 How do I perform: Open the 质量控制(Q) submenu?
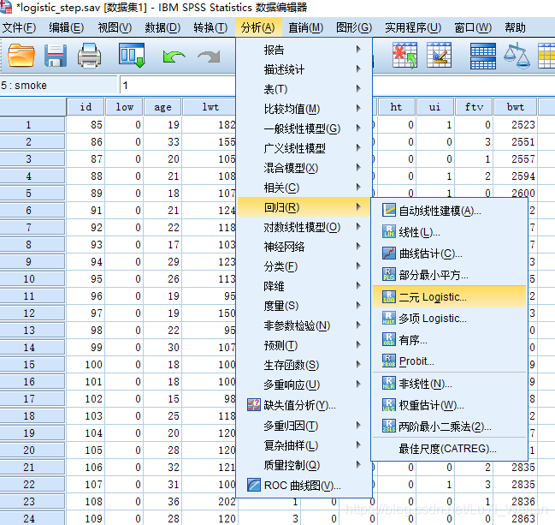point(304,465)
